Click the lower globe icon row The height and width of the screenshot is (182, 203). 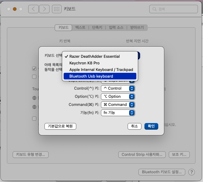click(x=34, y=107)
